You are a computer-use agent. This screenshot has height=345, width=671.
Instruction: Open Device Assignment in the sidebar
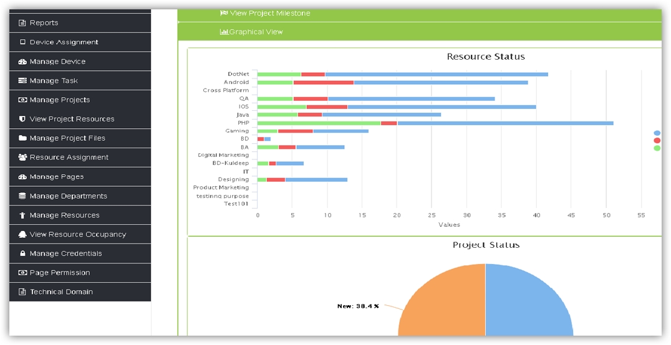pyautogui.click(x=80, y=42)
